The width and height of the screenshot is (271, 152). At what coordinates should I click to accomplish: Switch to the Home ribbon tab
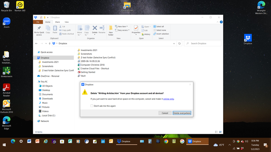pos(47,22)
